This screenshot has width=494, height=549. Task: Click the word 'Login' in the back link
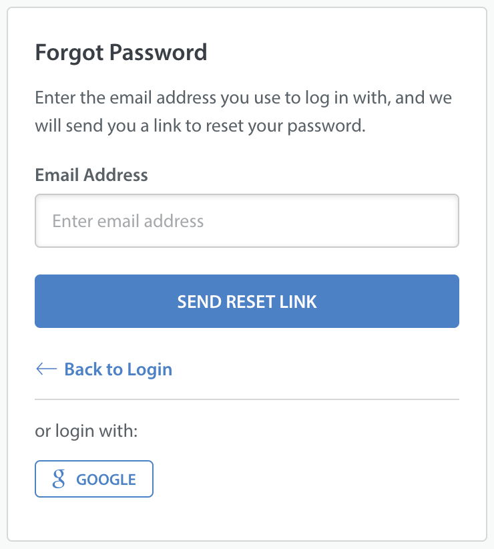[x=150, y=370]
